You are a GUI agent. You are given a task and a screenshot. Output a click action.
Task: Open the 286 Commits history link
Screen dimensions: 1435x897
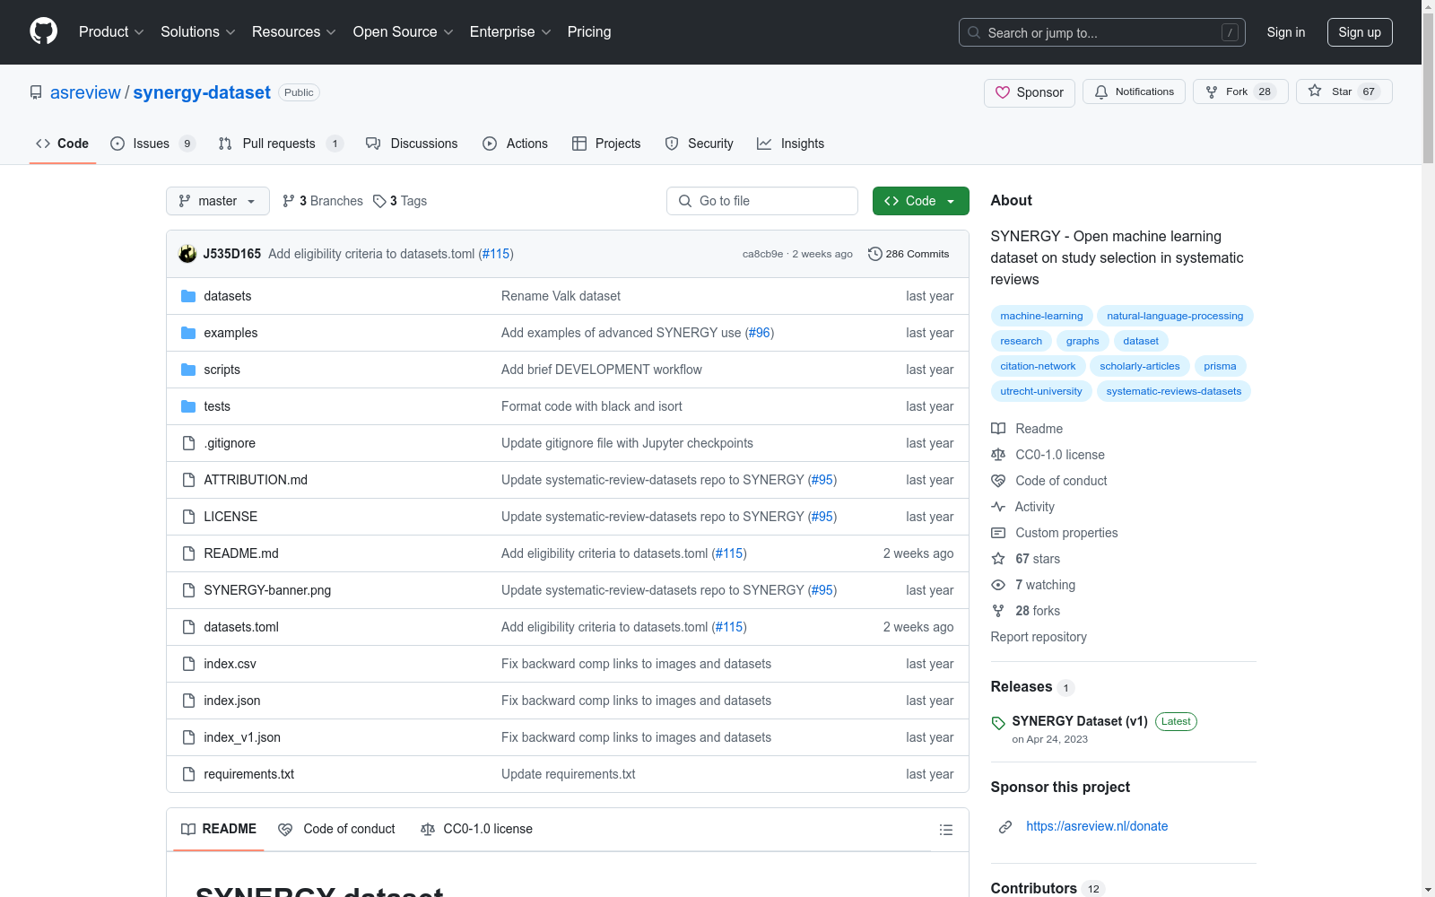[x=909, y=254]
